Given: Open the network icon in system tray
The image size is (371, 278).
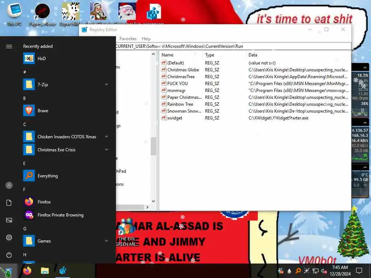Looking at the screenshot, I should click(315, 271).
